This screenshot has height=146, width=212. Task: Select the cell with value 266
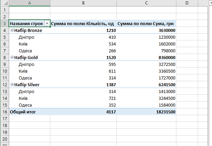[x=83, y=51]
